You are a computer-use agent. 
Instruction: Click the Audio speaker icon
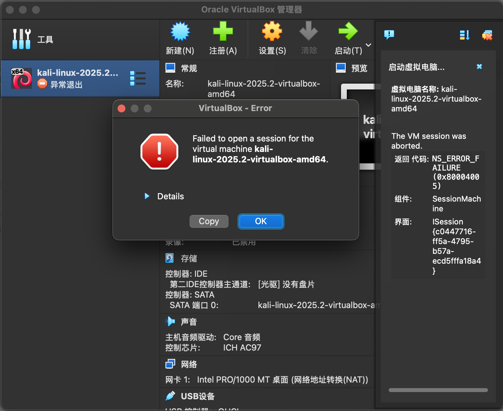(170, 321)
